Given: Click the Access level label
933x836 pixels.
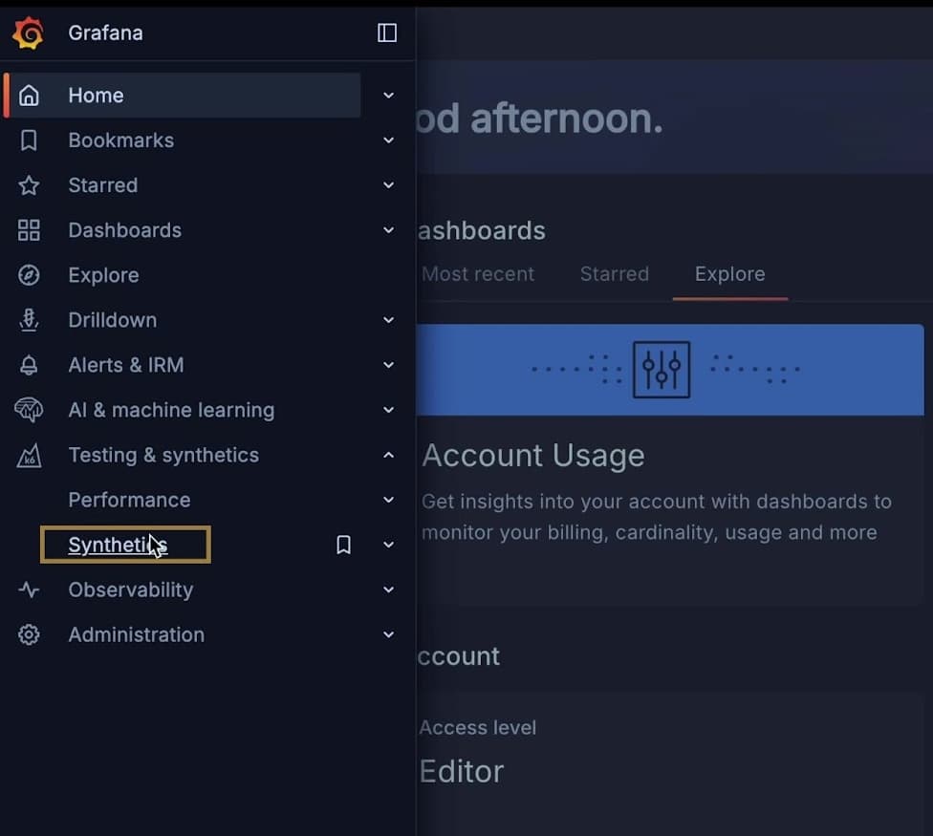Looking at the screenshot, I should (x=478, y=728).
